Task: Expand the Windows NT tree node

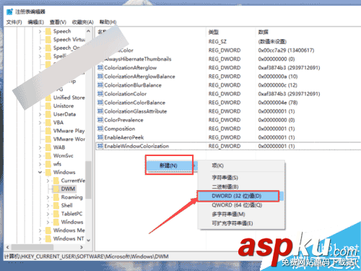Action: 40,238
